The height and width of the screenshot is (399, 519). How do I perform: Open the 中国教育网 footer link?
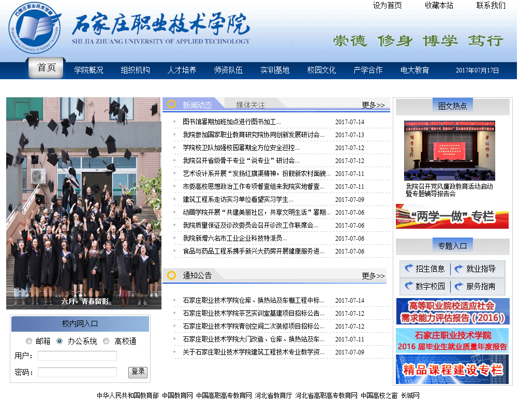(x=177, y=395)
